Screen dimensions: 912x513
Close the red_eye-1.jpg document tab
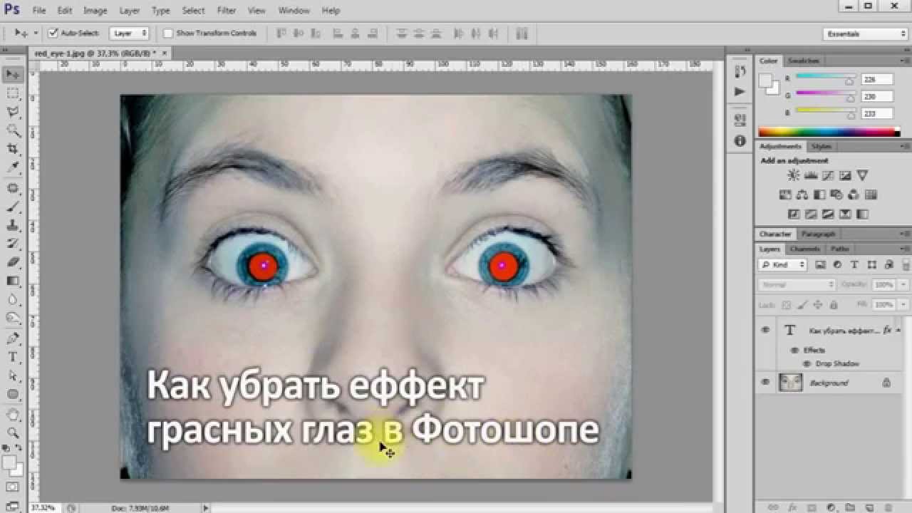pyautogui.click(x=165, y=53)
